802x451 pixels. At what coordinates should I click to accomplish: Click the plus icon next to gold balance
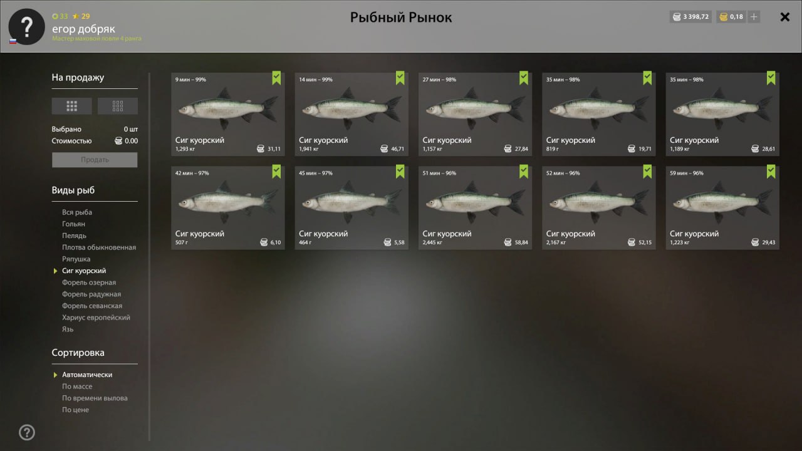(x=754, y=17)
